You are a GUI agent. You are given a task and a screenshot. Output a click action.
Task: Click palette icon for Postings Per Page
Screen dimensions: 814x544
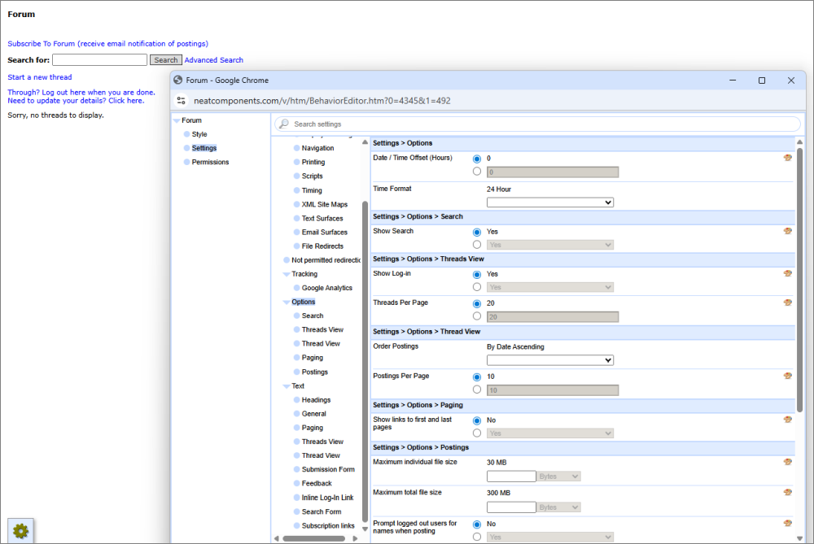[787, 376]
